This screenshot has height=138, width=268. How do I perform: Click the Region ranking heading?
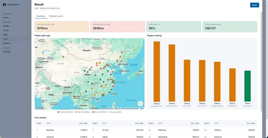point(154,35)
